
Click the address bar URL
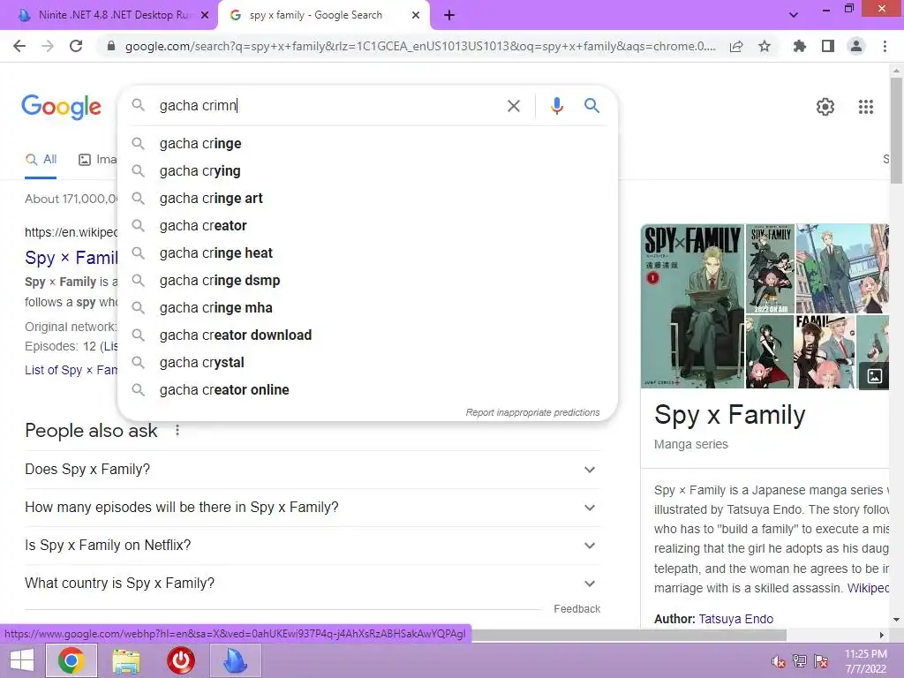click(x=420, y=46)
